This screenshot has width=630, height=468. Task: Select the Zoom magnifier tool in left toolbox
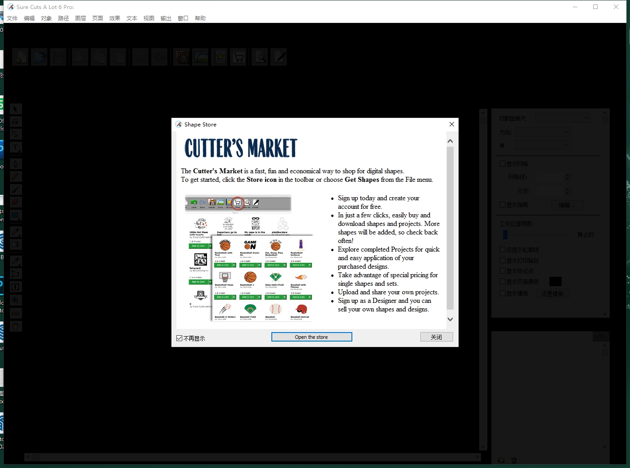pyautogui.click(x=16, y=300)
